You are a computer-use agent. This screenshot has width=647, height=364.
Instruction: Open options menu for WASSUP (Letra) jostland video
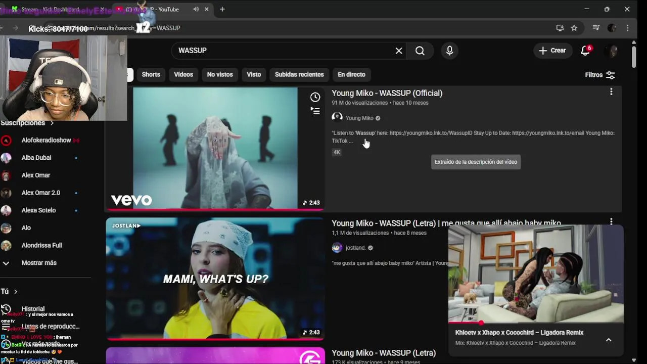(x=611, y=221)
